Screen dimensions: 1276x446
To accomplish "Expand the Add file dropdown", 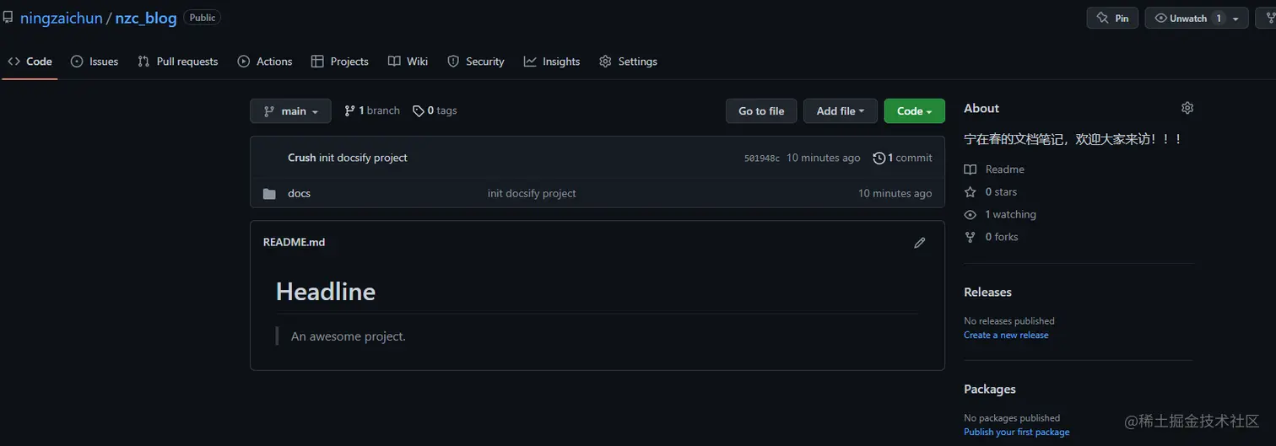I will tap(841, 110).
